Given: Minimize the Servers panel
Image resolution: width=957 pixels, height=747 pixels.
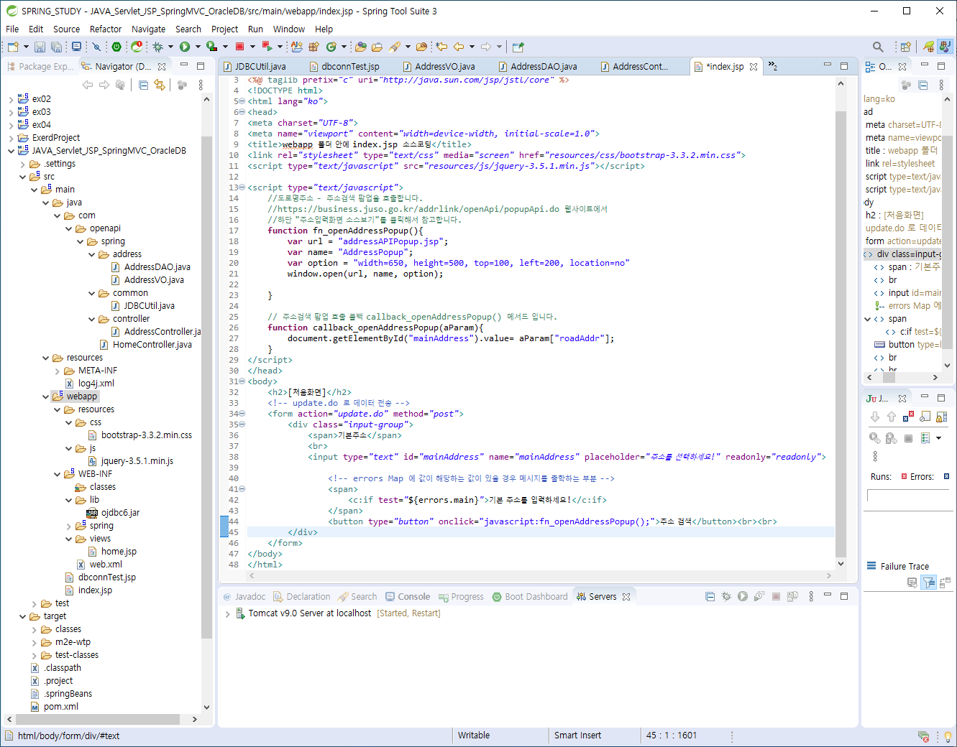Looking at the screenshot, I should [x=828, y=595].
